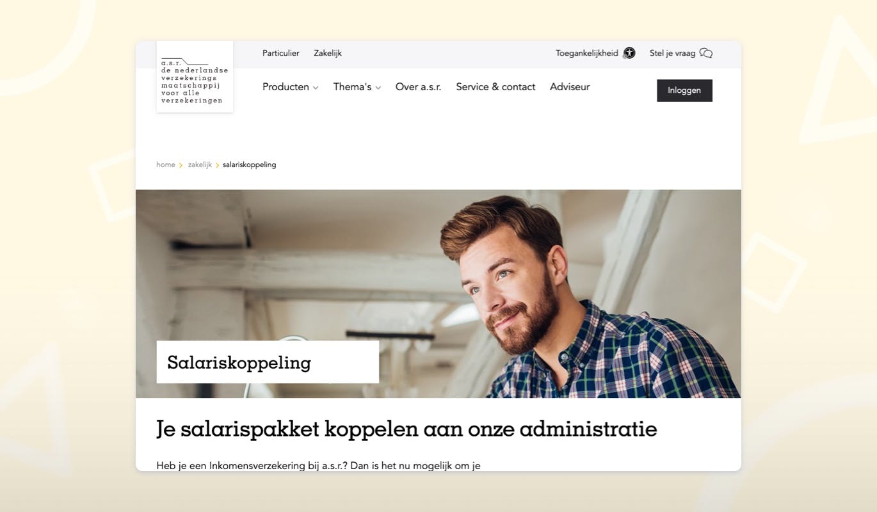Expand the Thema's chevron
Screen dimensions: 877x512
click(x=378, y=88)
